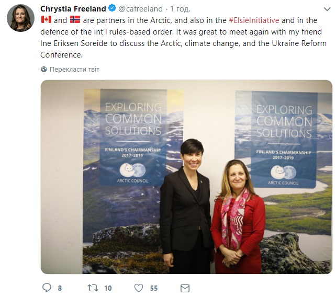The height and width of the screenshot is (297, 336).
Task: Click the reply count 8
Action: click(60, 288)
